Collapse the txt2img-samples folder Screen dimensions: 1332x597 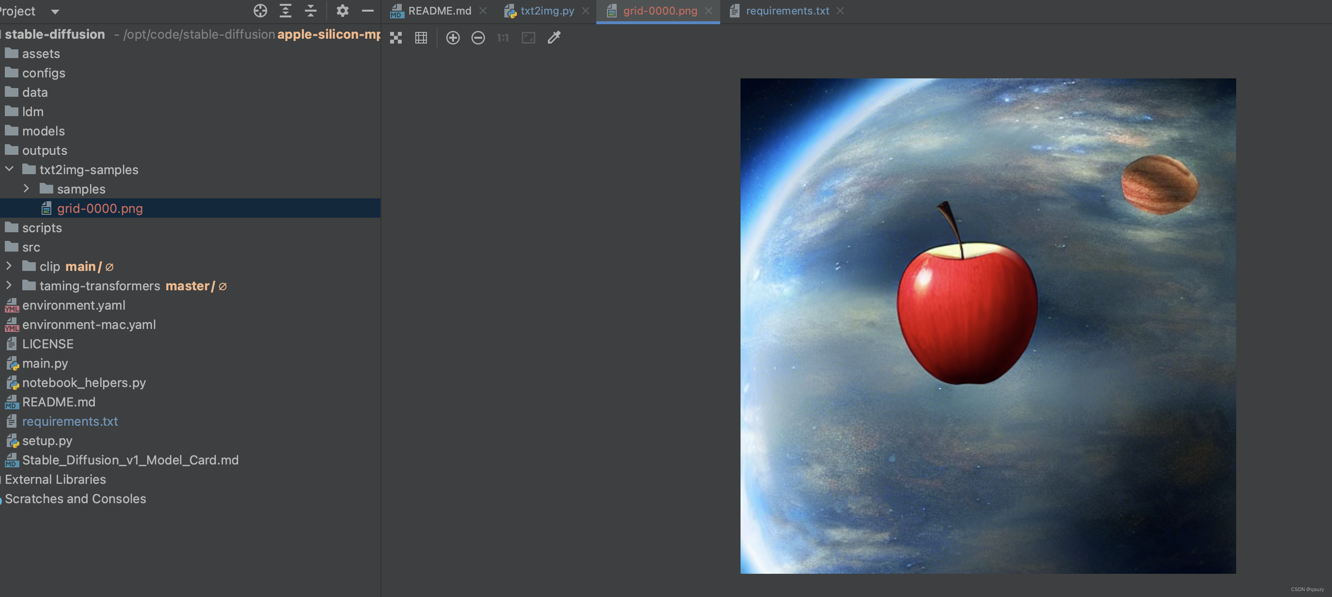9,169
